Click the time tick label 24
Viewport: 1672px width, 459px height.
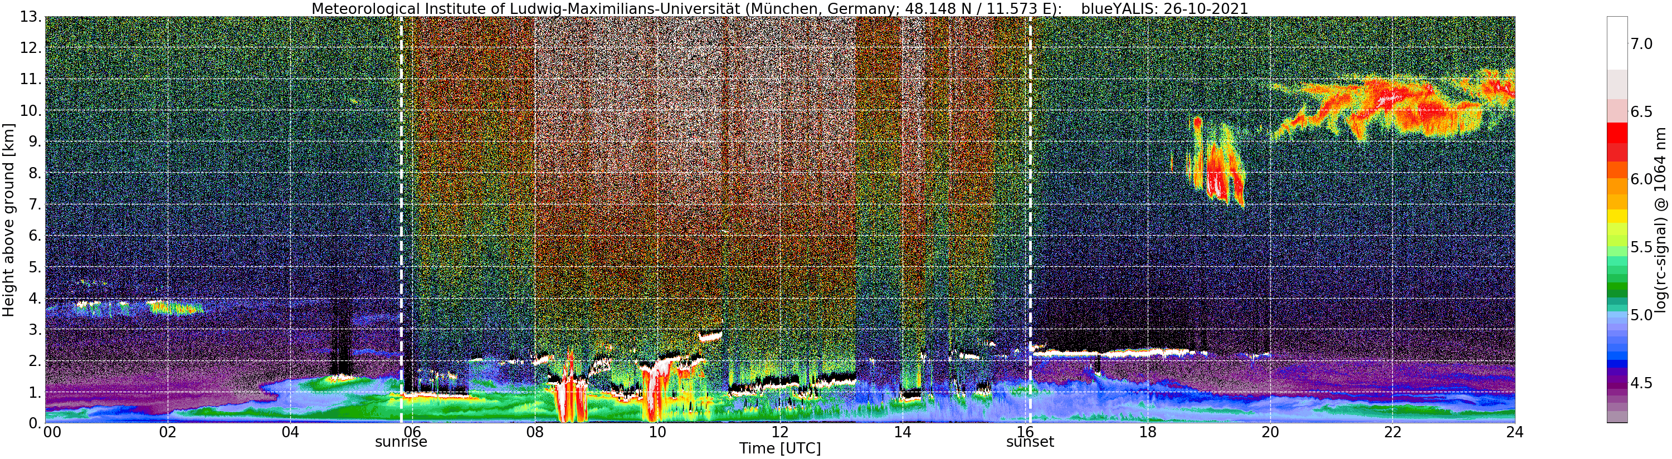click(1515, 432)
